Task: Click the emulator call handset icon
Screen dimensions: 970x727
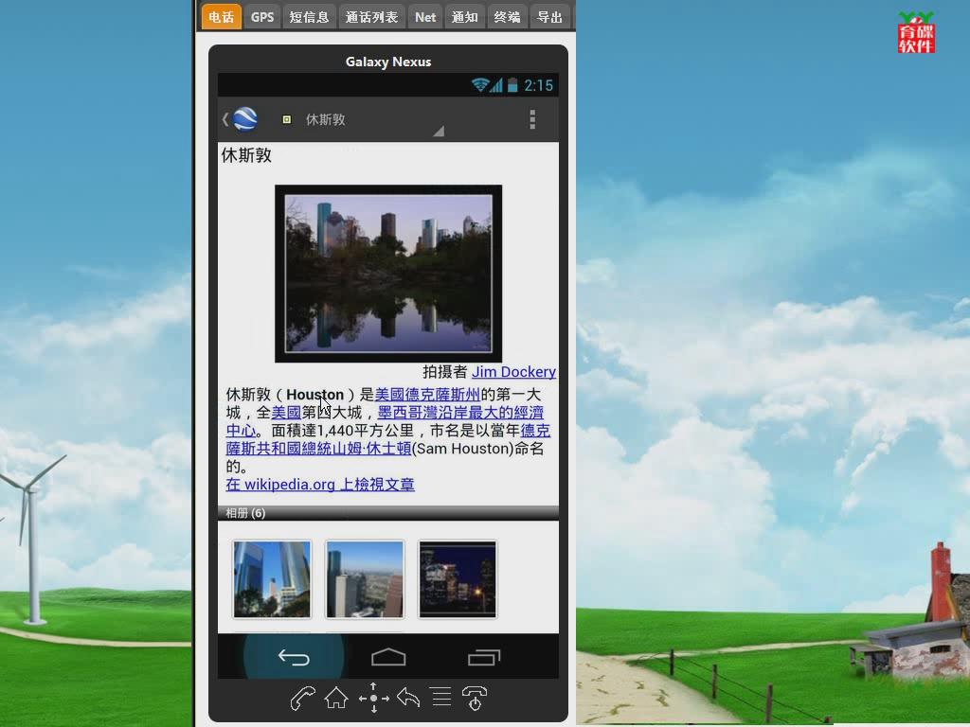Action: click(303, 699)
